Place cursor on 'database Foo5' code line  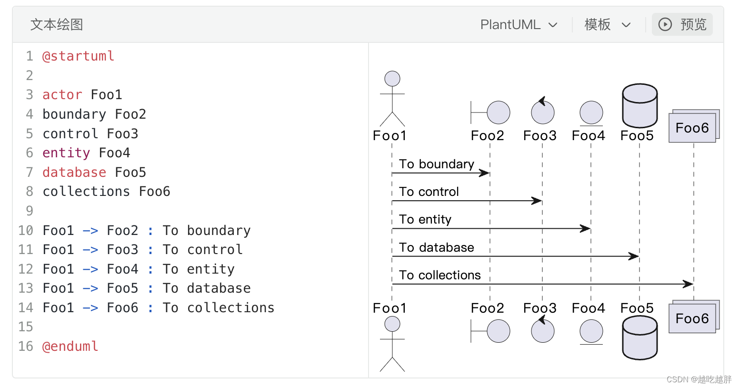(x=94, y=172)
